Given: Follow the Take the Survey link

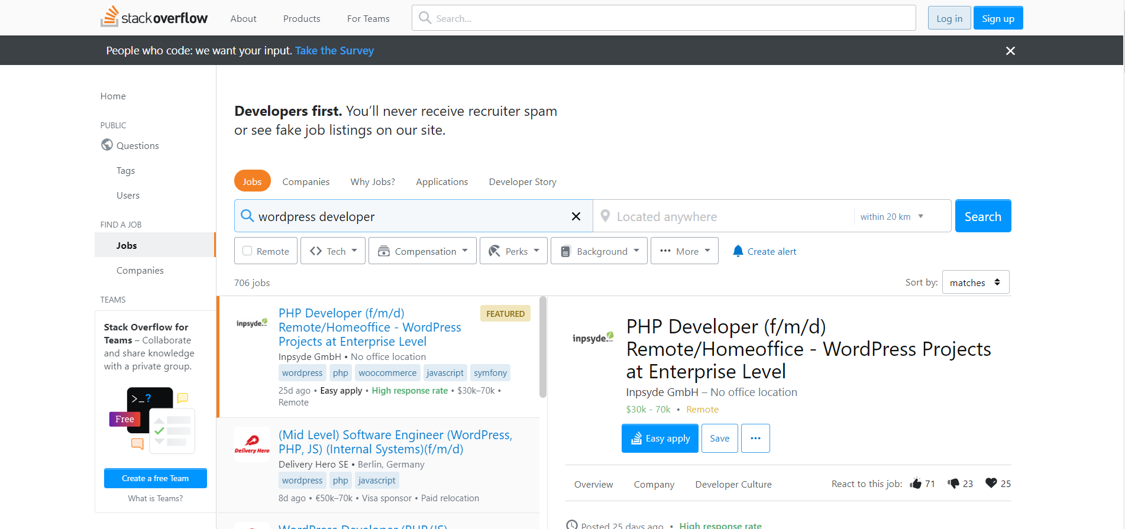Looking at the screenshot, I should pyautogui.click(x=334, y=51).
